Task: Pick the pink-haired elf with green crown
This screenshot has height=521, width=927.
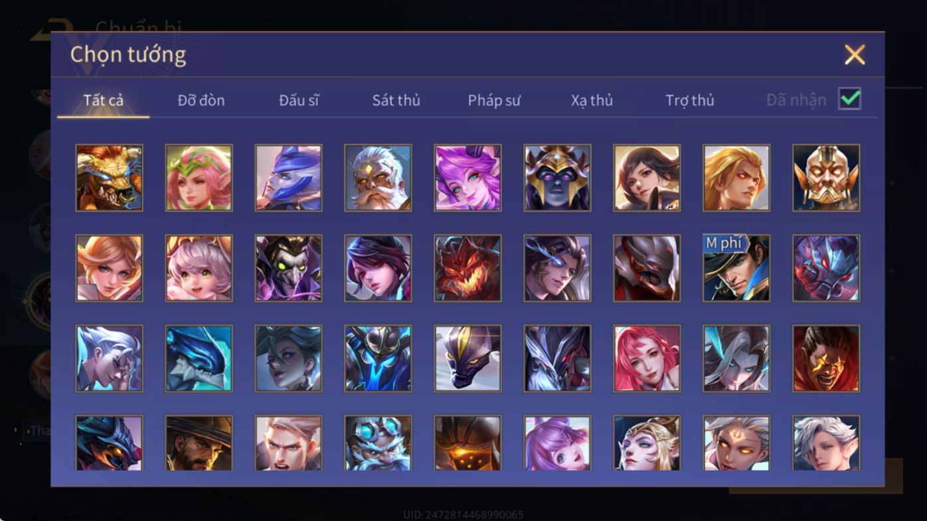Action: pyautogui.click(x=199, y=178)
